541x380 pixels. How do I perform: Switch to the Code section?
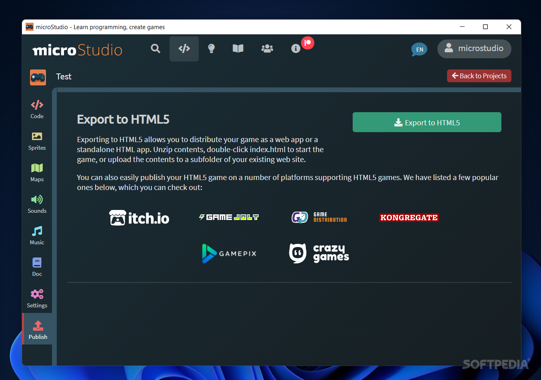point(37,109)
